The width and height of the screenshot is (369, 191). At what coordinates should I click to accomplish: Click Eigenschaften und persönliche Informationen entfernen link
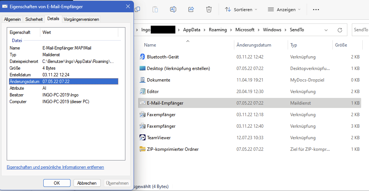pos(55,167)
